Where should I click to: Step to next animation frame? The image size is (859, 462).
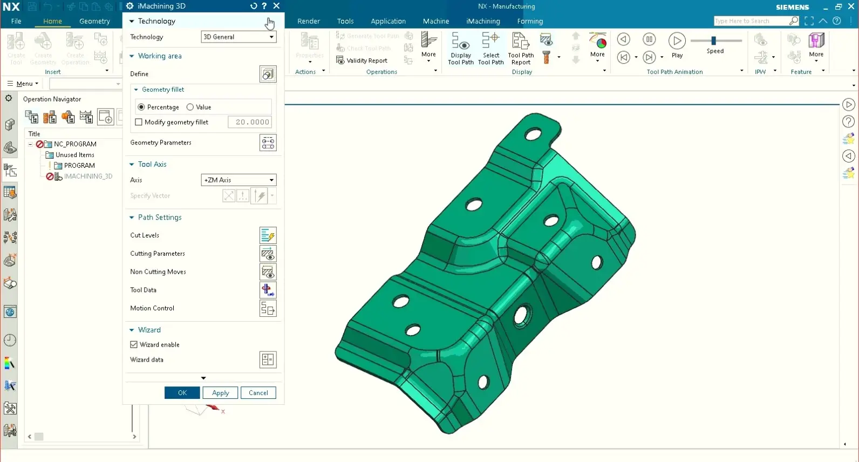click(x=649, y=57)
